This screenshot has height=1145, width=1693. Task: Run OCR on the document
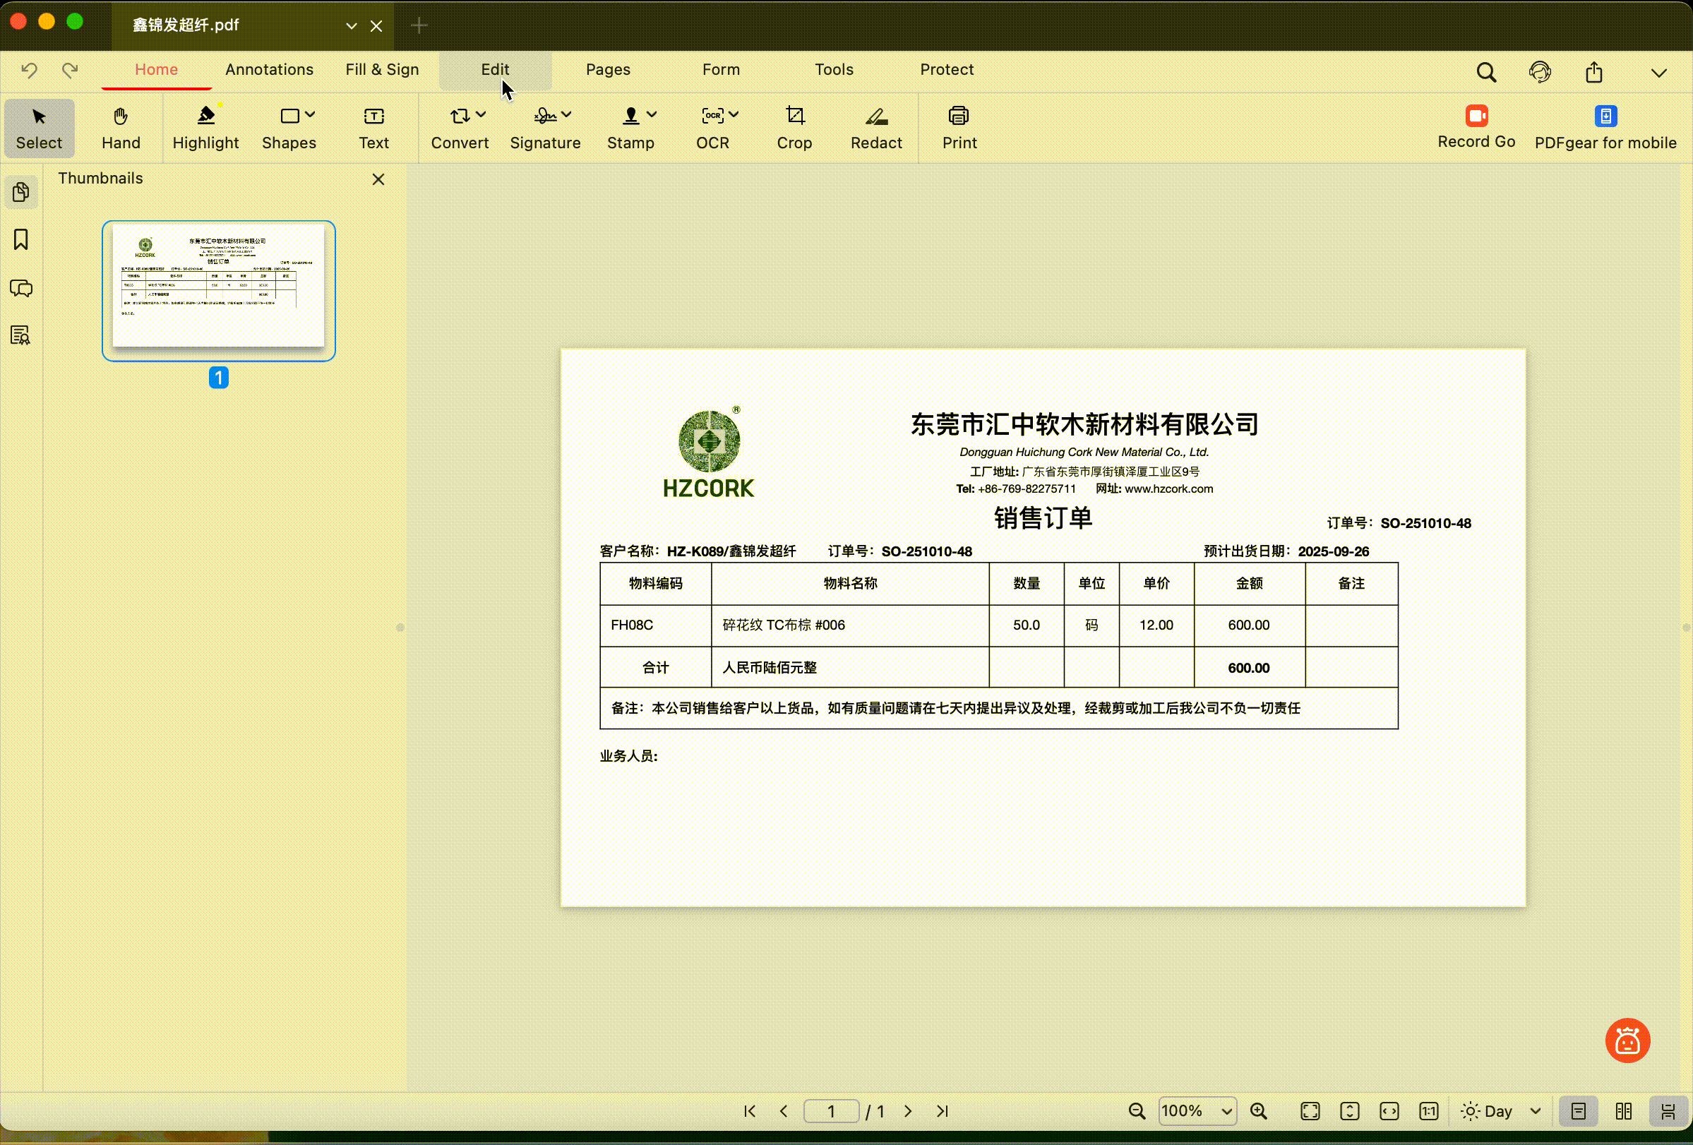point(712,128)
